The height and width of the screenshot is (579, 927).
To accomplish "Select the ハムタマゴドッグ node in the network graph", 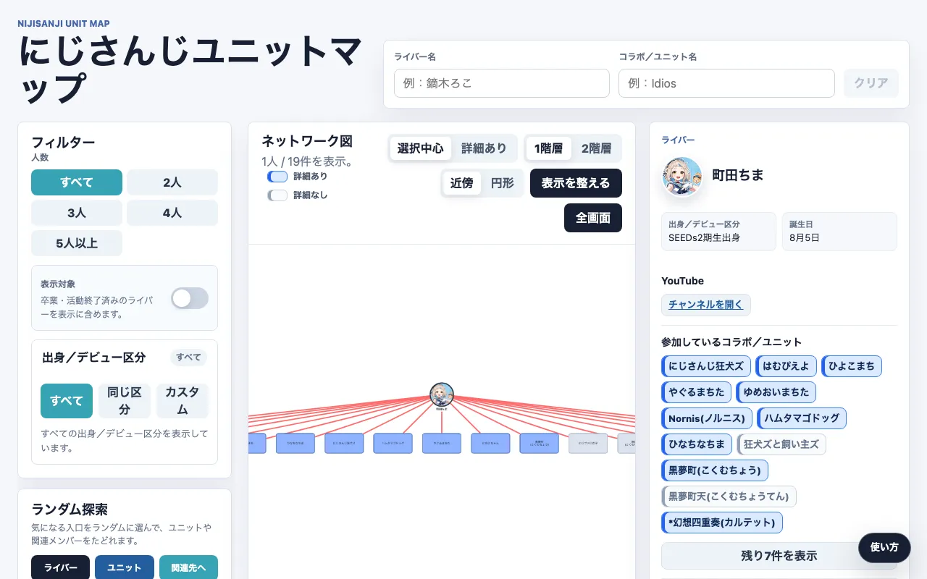I will [x=393, y=444].
